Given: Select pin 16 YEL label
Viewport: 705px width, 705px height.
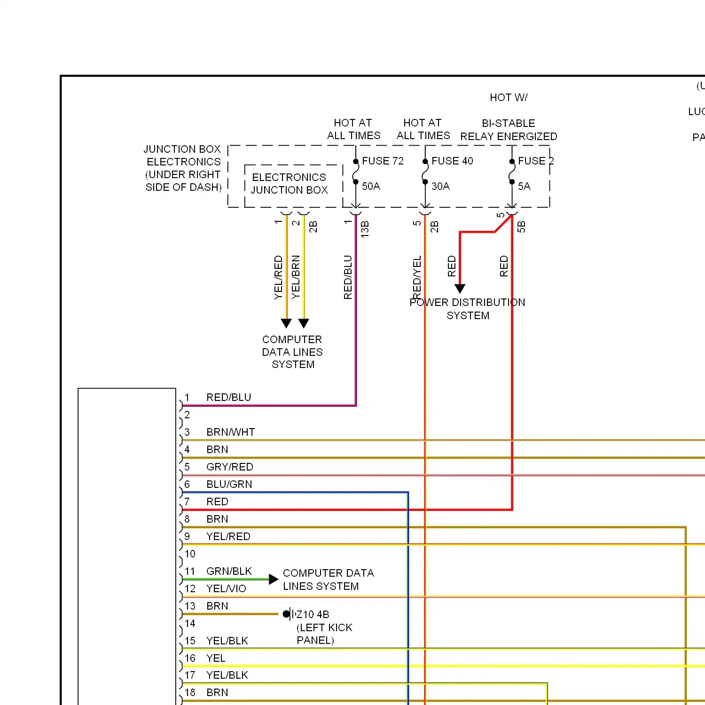Looking at the screenshot, I should 216,658.
